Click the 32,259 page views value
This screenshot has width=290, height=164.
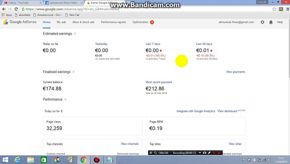coord(54,128)
